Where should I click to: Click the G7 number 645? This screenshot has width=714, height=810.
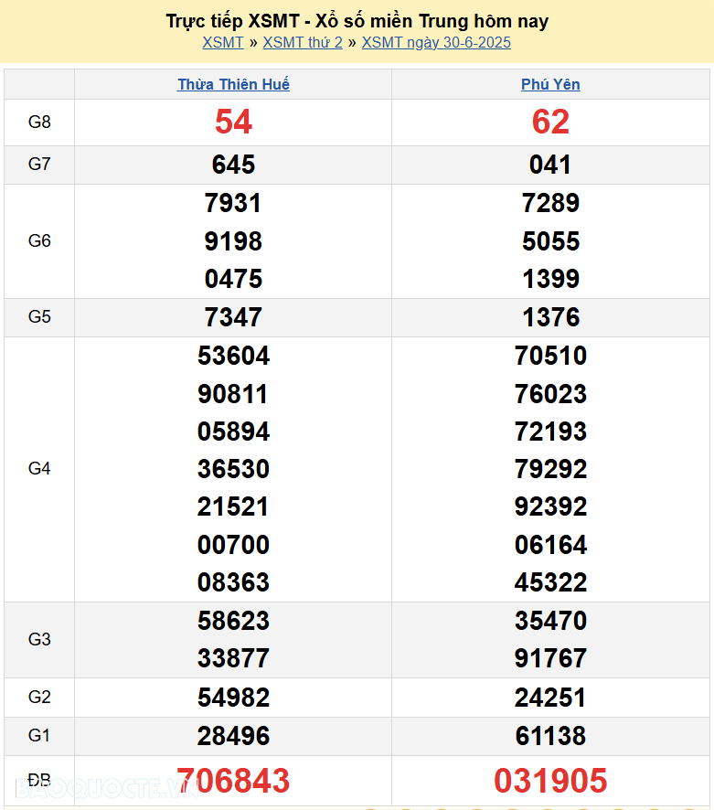coord(233,165)
